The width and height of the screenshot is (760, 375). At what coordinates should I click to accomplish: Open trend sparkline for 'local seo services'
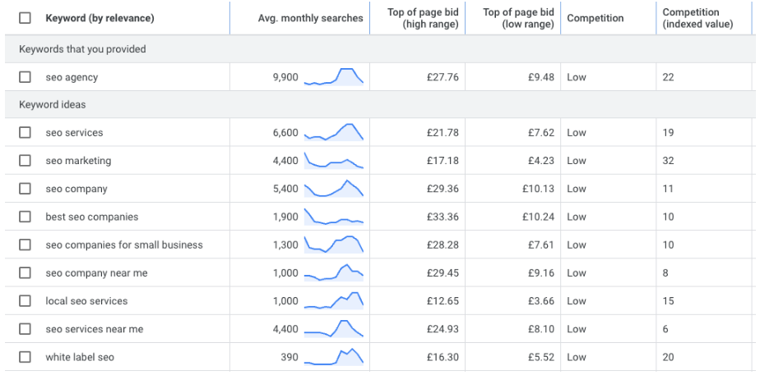point(333,300)
